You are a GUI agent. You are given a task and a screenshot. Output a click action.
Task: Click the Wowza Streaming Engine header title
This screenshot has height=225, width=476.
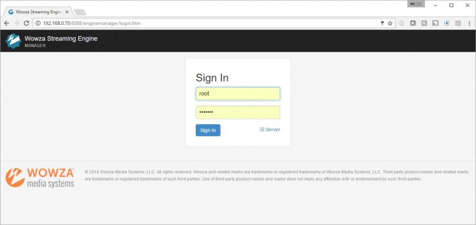tap(61, 39)
